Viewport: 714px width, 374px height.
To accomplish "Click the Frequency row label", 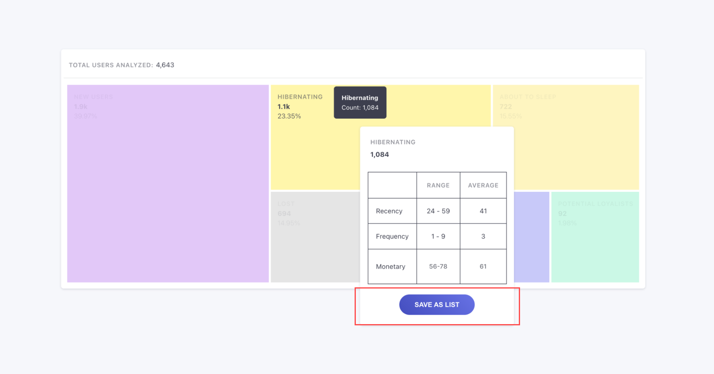I will point(392,236).
